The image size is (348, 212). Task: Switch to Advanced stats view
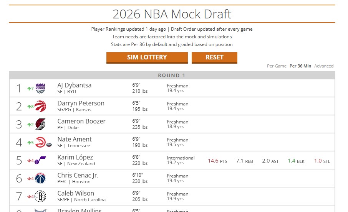(324, 66)
